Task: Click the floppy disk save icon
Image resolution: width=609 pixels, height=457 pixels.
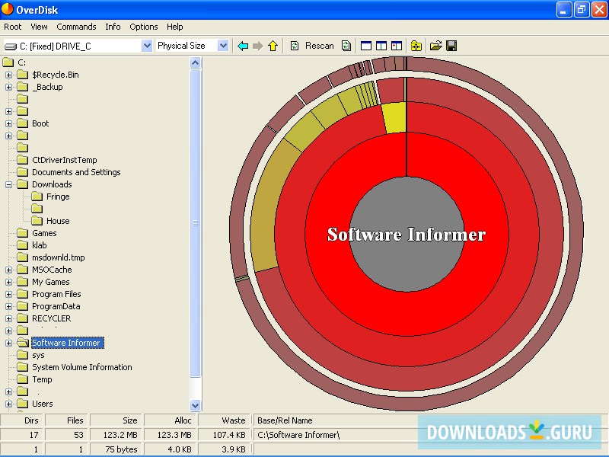Action: pyautogui.click(x=451, y=46)
